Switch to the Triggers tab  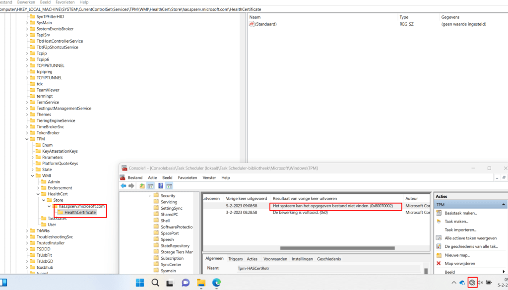pyautogui.click(x=236, y=259)
